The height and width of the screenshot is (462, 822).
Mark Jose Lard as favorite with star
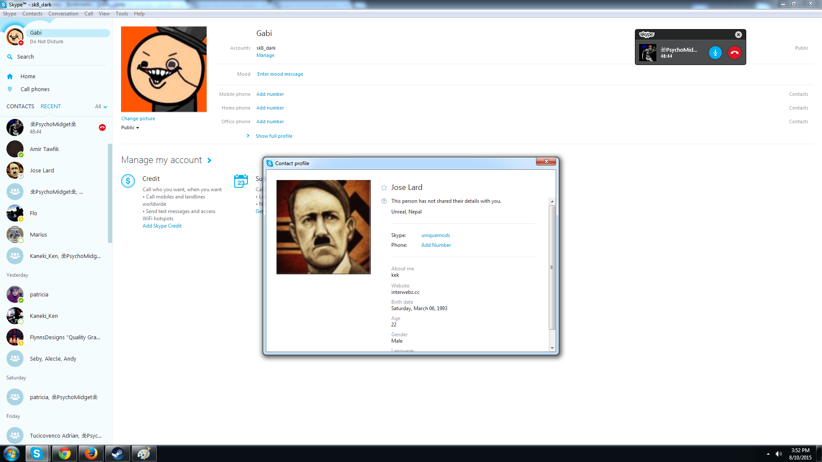click(x=384, y=188)
